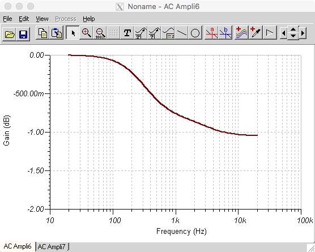Click the -1.00 y-axis value
The width and height of the screenshot is (315, 252).
tap(35, 132)
